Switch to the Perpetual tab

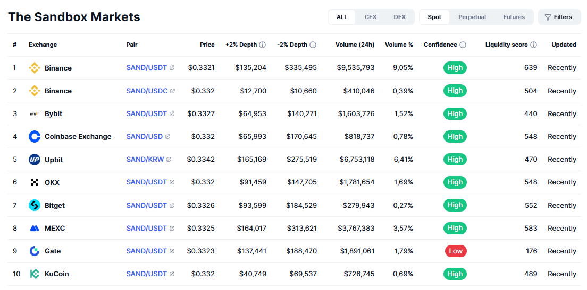click(472, 17)
